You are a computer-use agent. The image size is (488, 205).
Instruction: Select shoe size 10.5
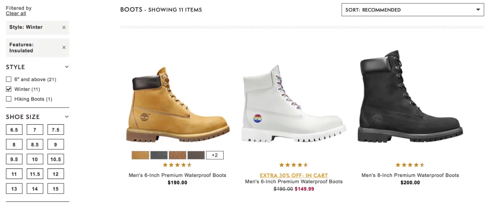pyautogui.click(x=56, y=160)
